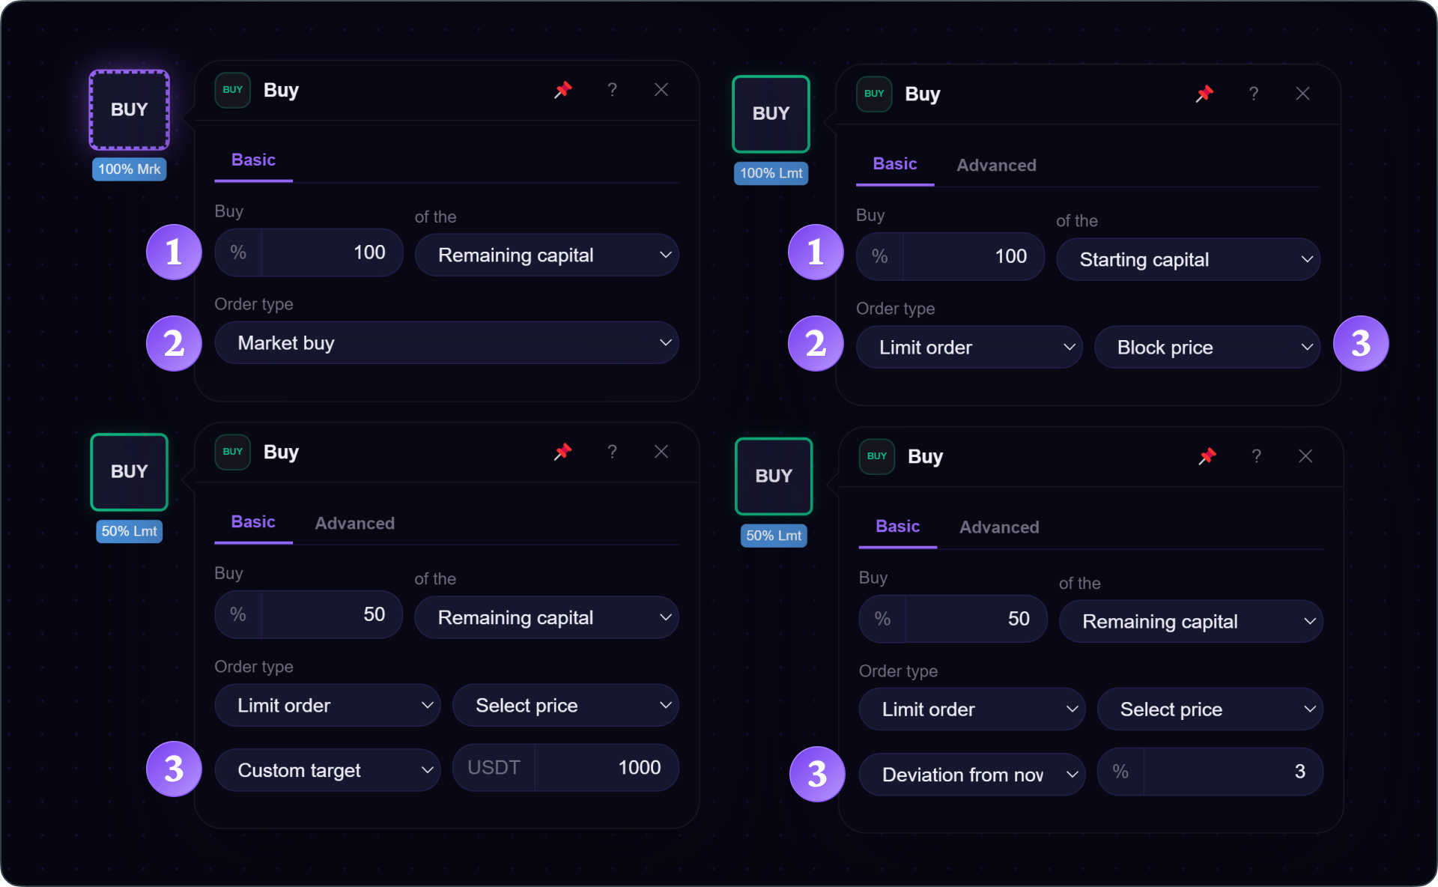
Task: Open the Starting capital dropdown
Action: pos(1188,259)
